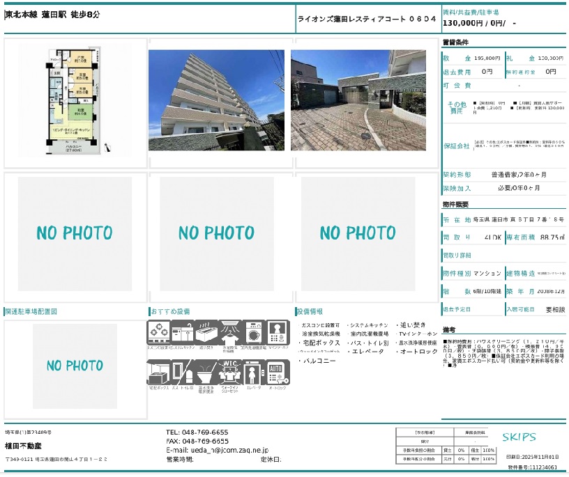This screenshot has height=477, width=569.
Task: Click the delivery box amenity icon
Action: [158, 372]
